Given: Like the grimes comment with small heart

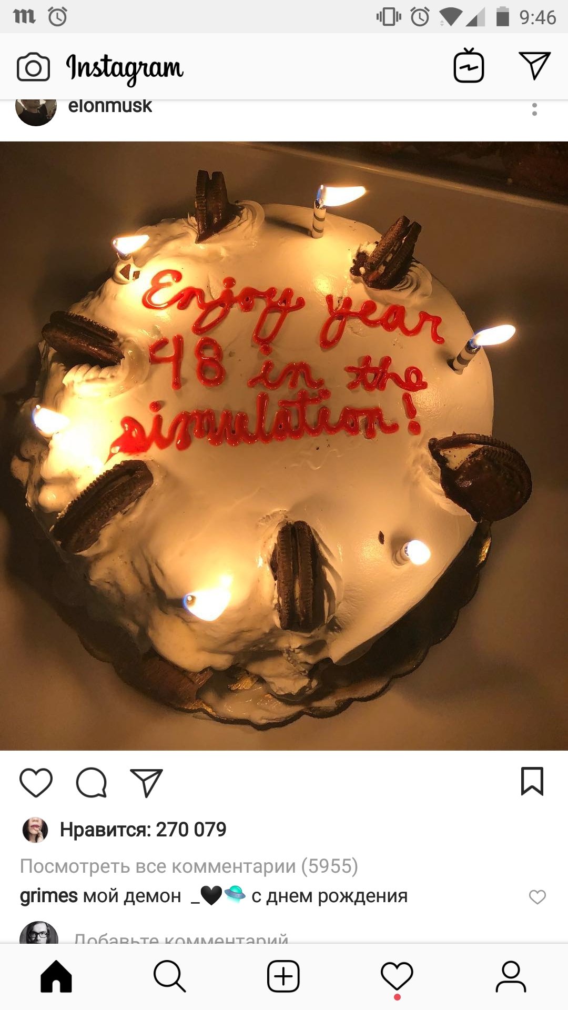Looking at the screenshot, I should (x=537, y=897).
